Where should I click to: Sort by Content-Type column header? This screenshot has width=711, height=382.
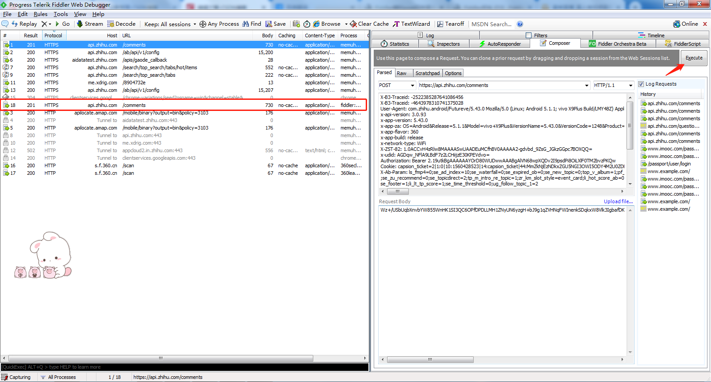(x=320, y=35)
